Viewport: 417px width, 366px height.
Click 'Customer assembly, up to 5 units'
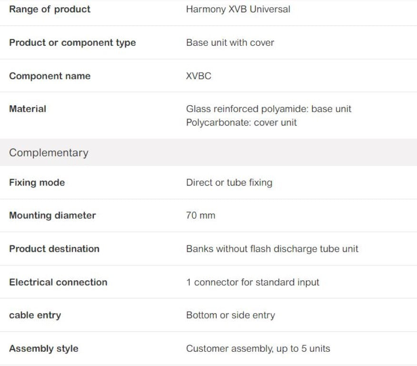258,348
